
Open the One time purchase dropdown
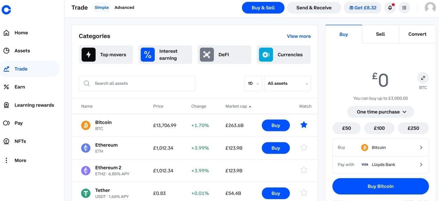tap(380, 111)
